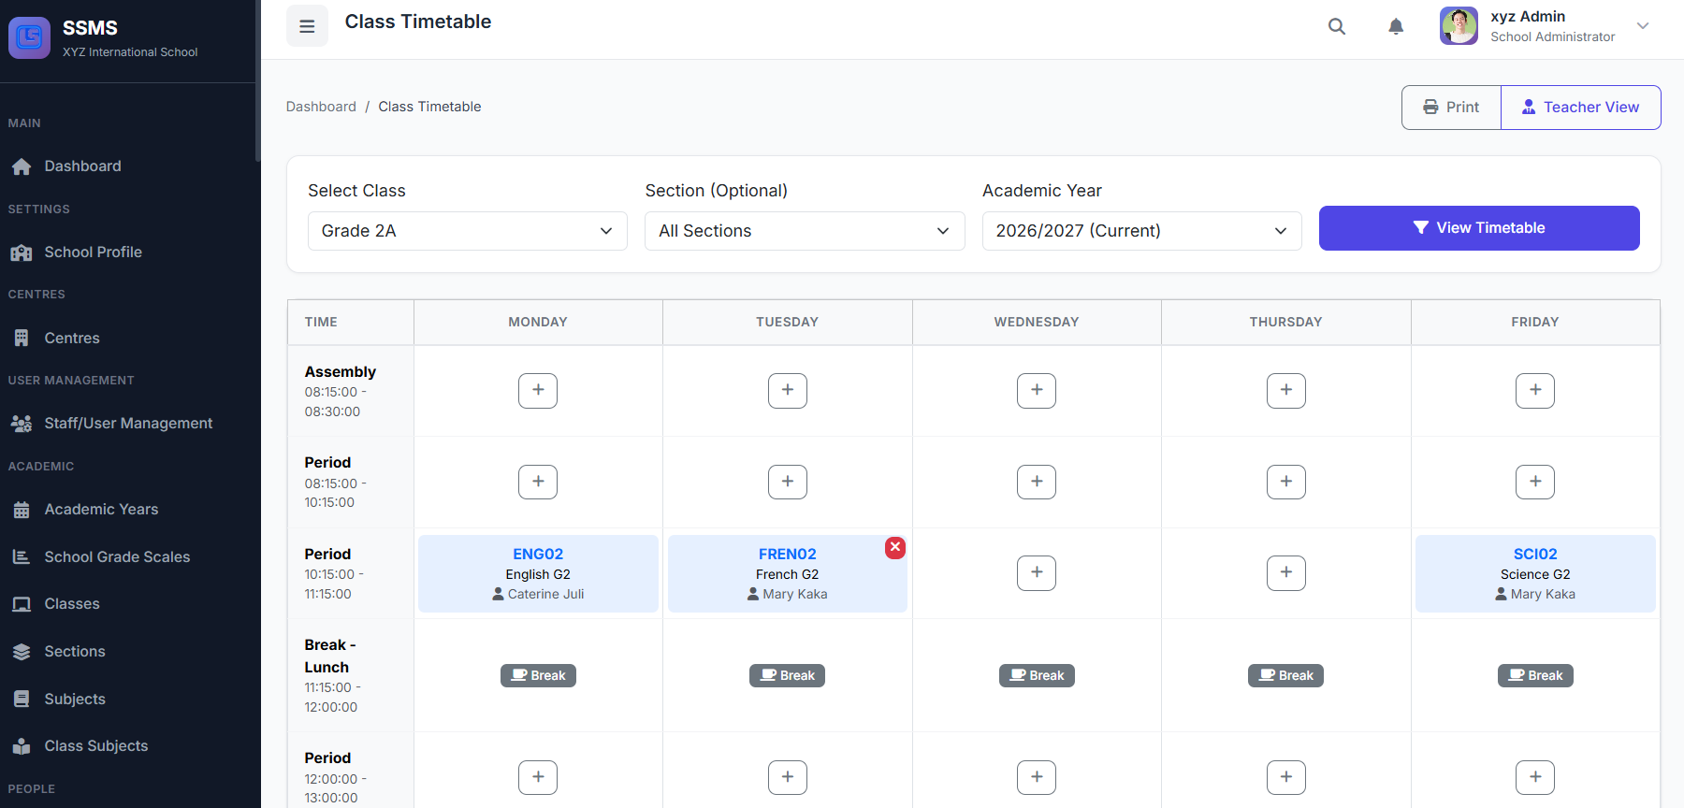Screen dimensions: 1684x808
Task: Open Class Subjects from the sidebar
Action: point(95,746)
